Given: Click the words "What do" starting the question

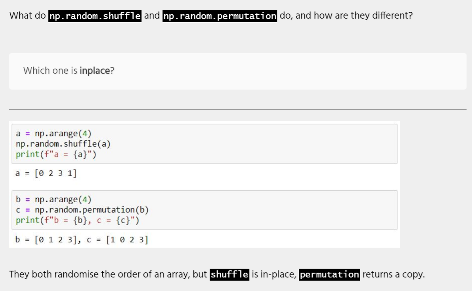Looking at the screenshot, I should pyautogui.click(x=27, y=16).
